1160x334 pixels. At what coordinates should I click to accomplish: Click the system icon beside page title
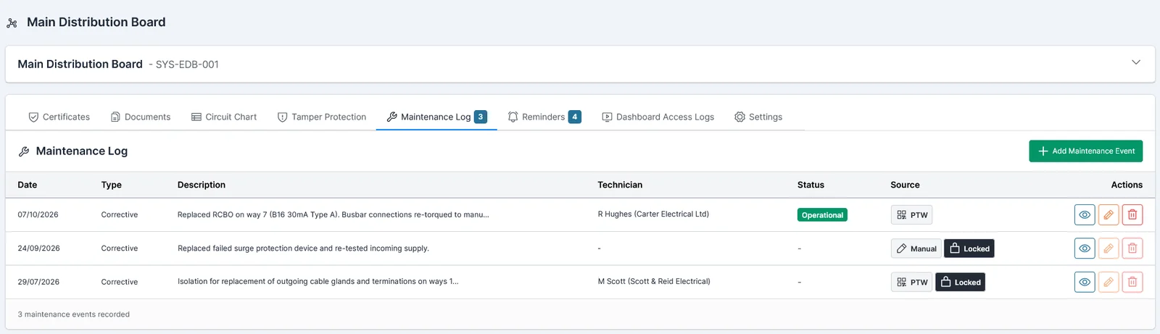point(12,23)
